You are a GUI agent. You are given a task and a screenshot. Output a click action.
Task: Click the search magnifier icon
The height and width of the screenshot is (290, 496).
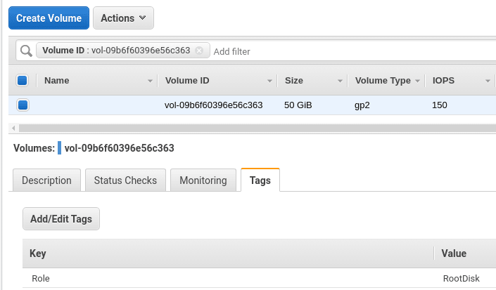pos(26,51)
